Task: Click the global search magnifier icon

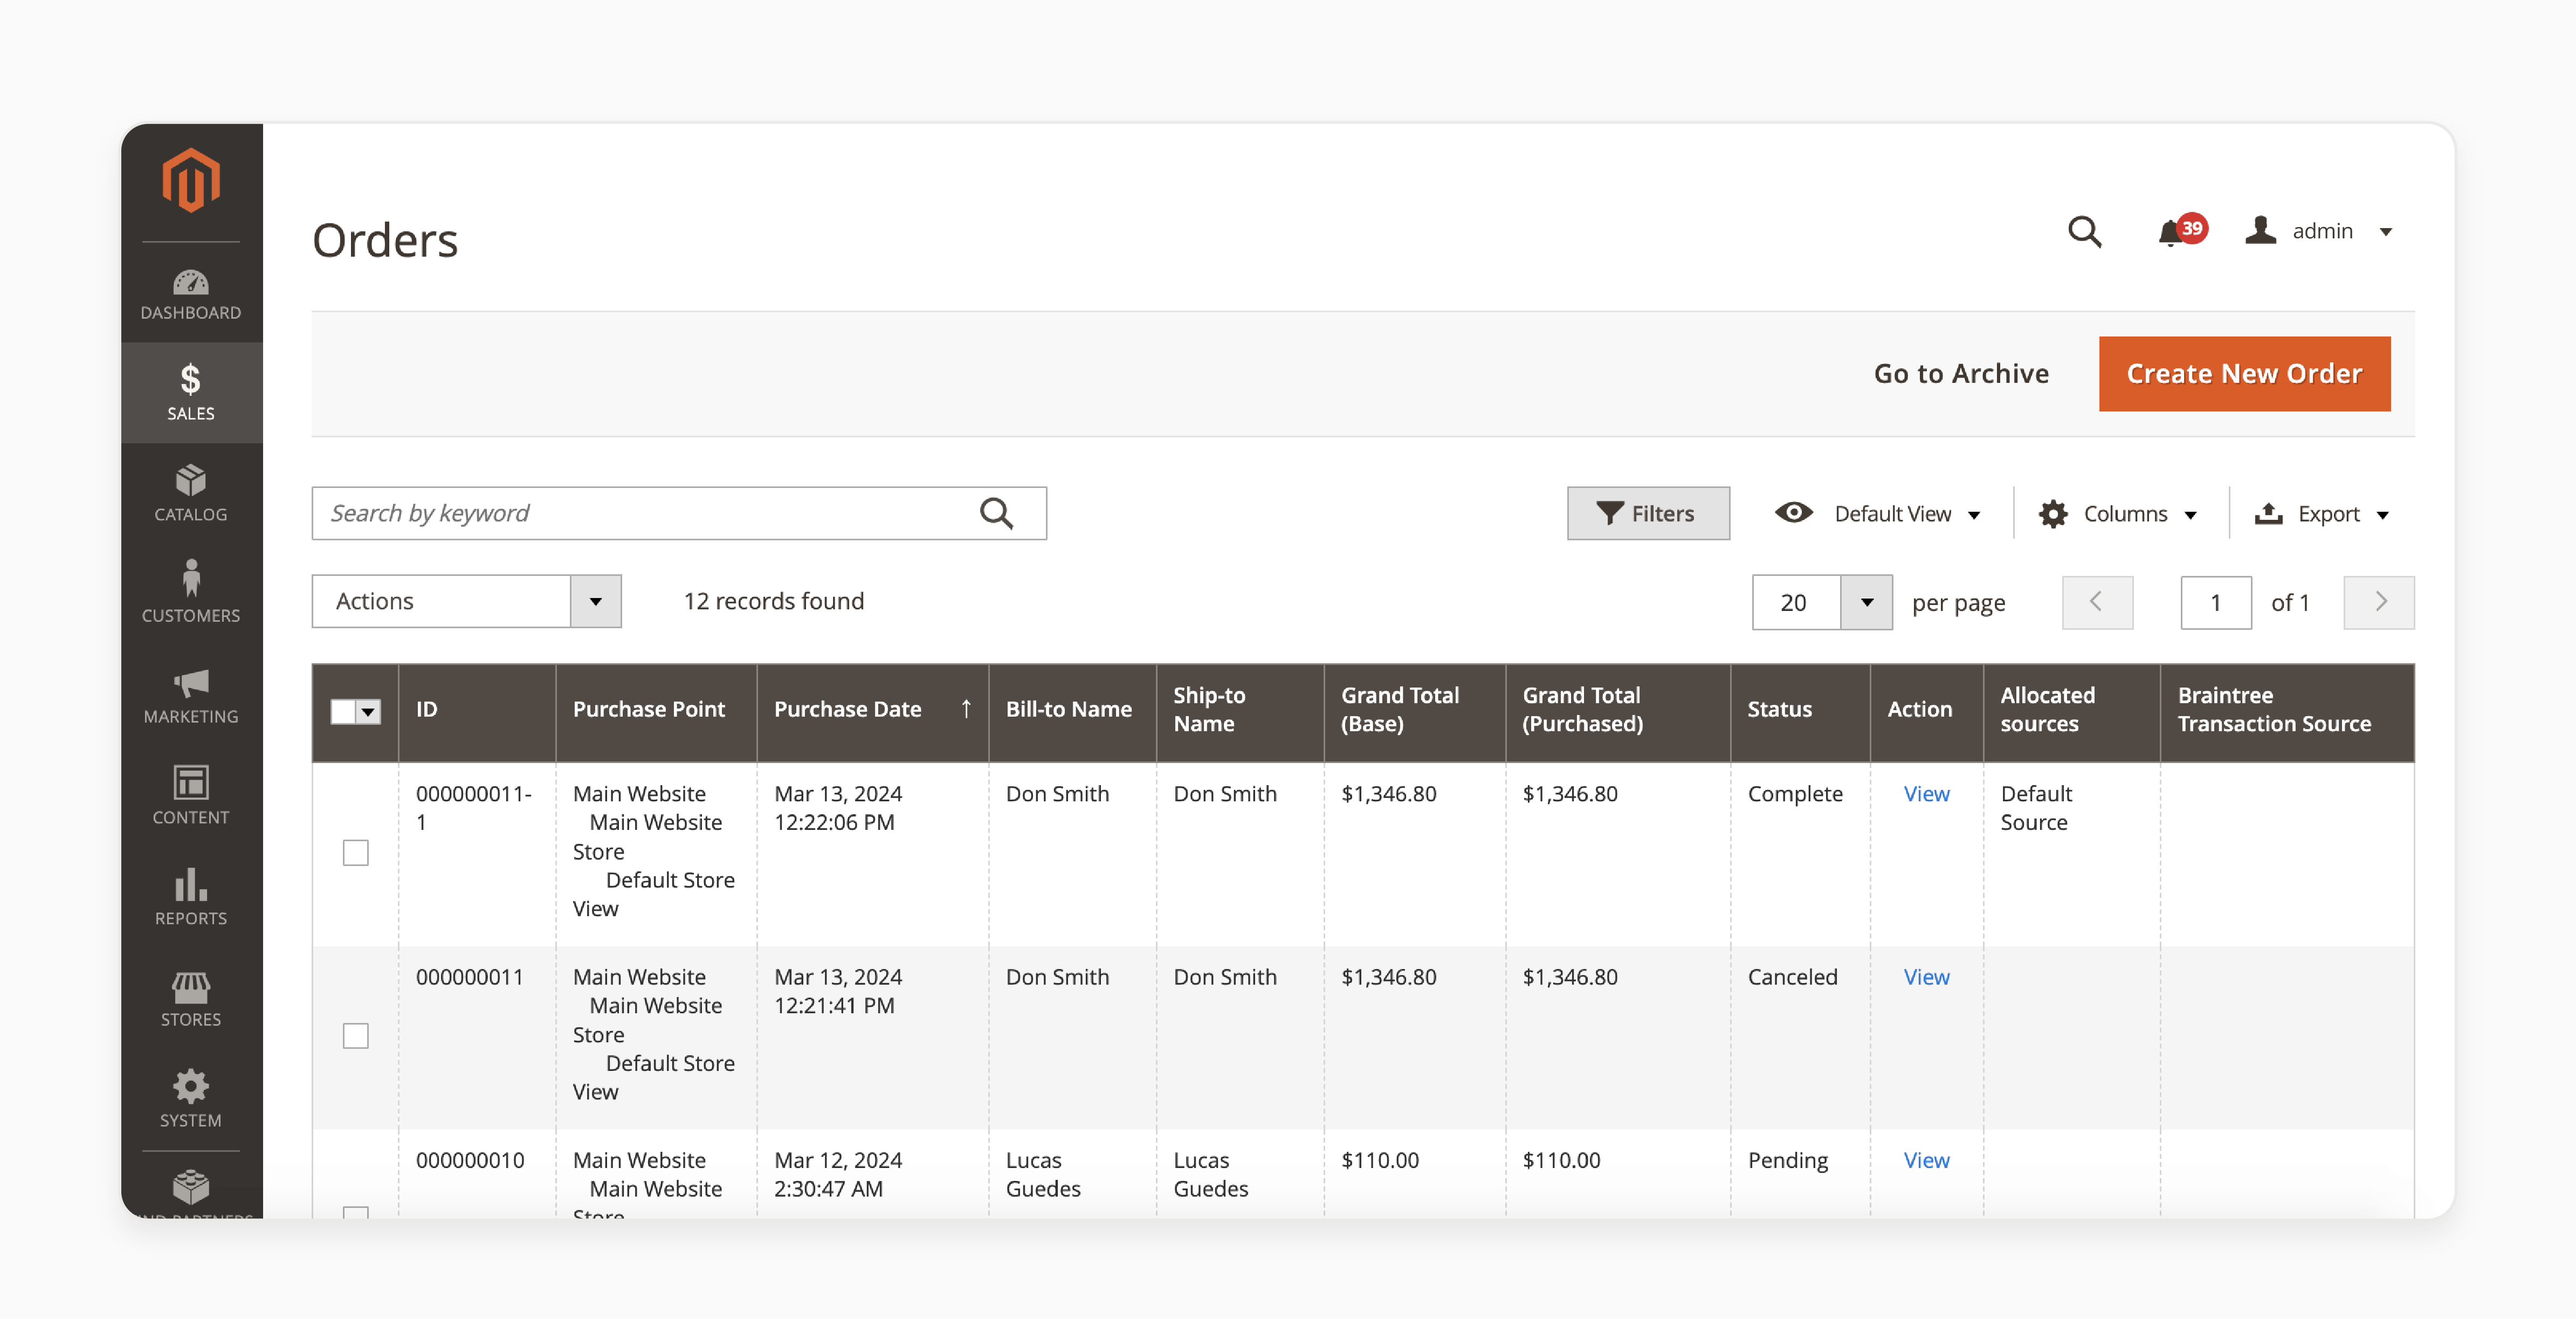Action: (2084, 232)
